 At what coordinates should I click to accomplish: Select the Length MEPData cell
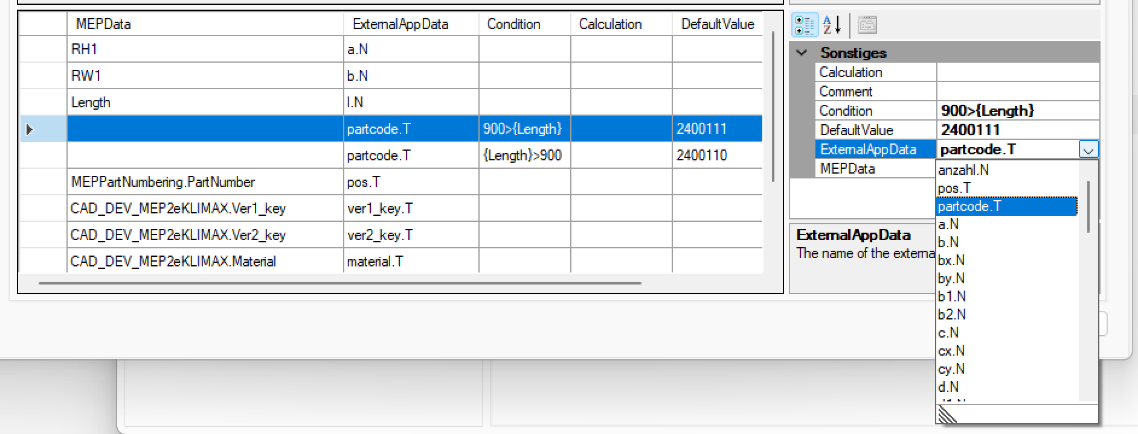(205, 102)
